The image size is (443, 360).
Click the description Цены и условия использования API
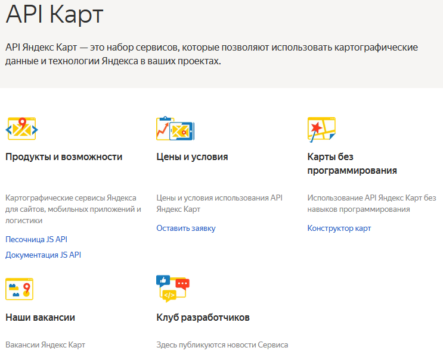[x=219, y=204]
